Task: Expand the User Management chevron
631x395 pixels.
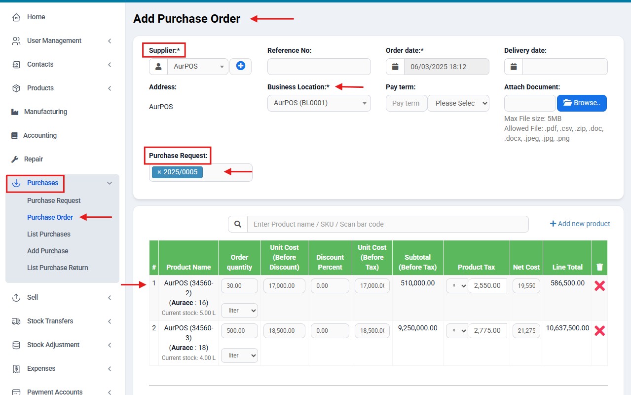Action: point(110,41)
